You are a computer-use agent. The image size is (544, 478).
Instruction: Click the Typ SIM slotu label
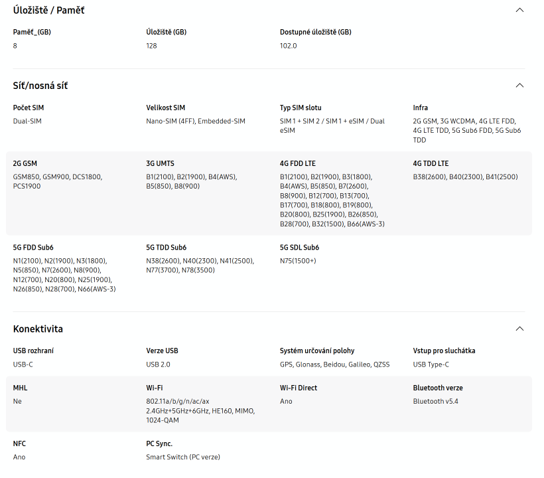(x=301, y=108)
